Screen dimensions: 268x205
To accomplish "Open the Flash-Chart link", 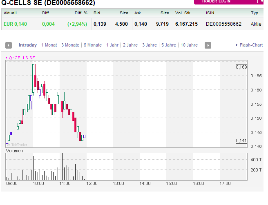I will click(x=251, y=45).
